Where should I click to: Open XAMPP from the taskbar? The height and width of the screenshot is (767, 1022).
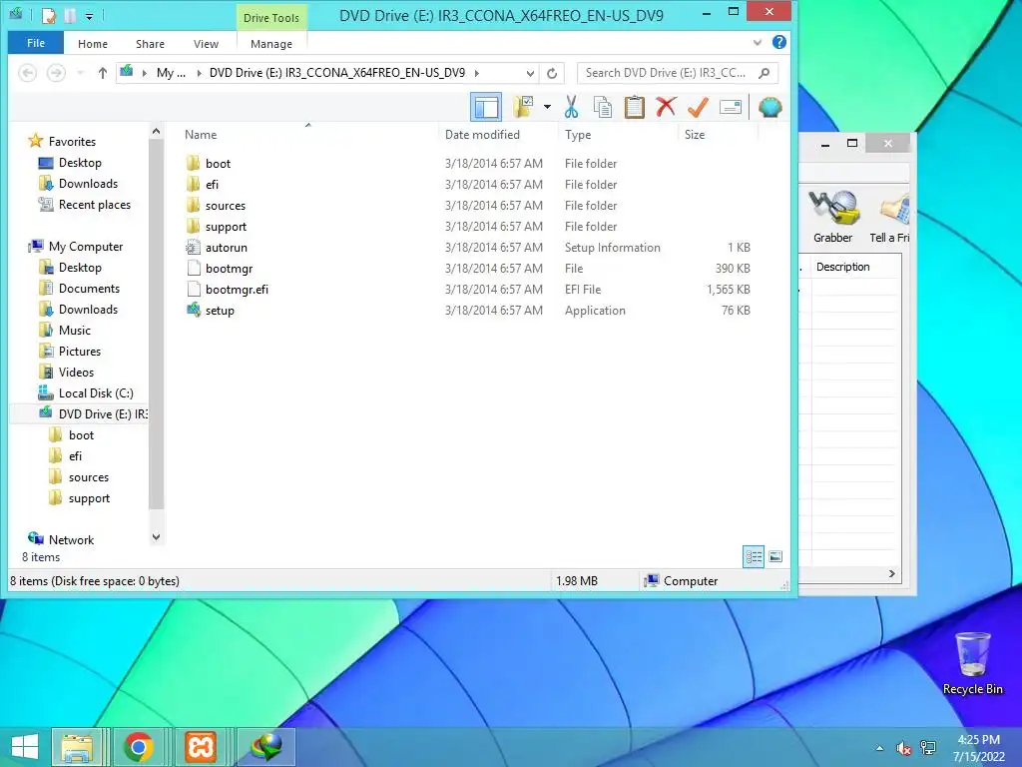tap(200, 747)
